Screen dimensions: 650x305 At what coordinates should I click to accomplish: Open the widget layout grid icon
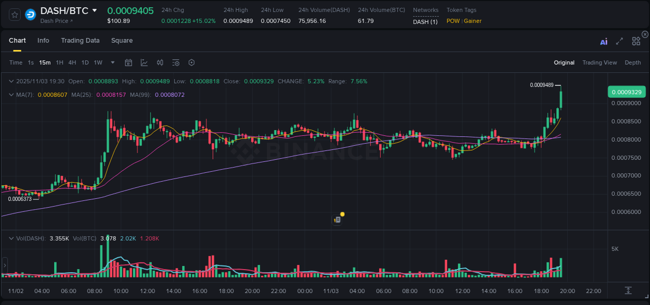click(635, 41)
